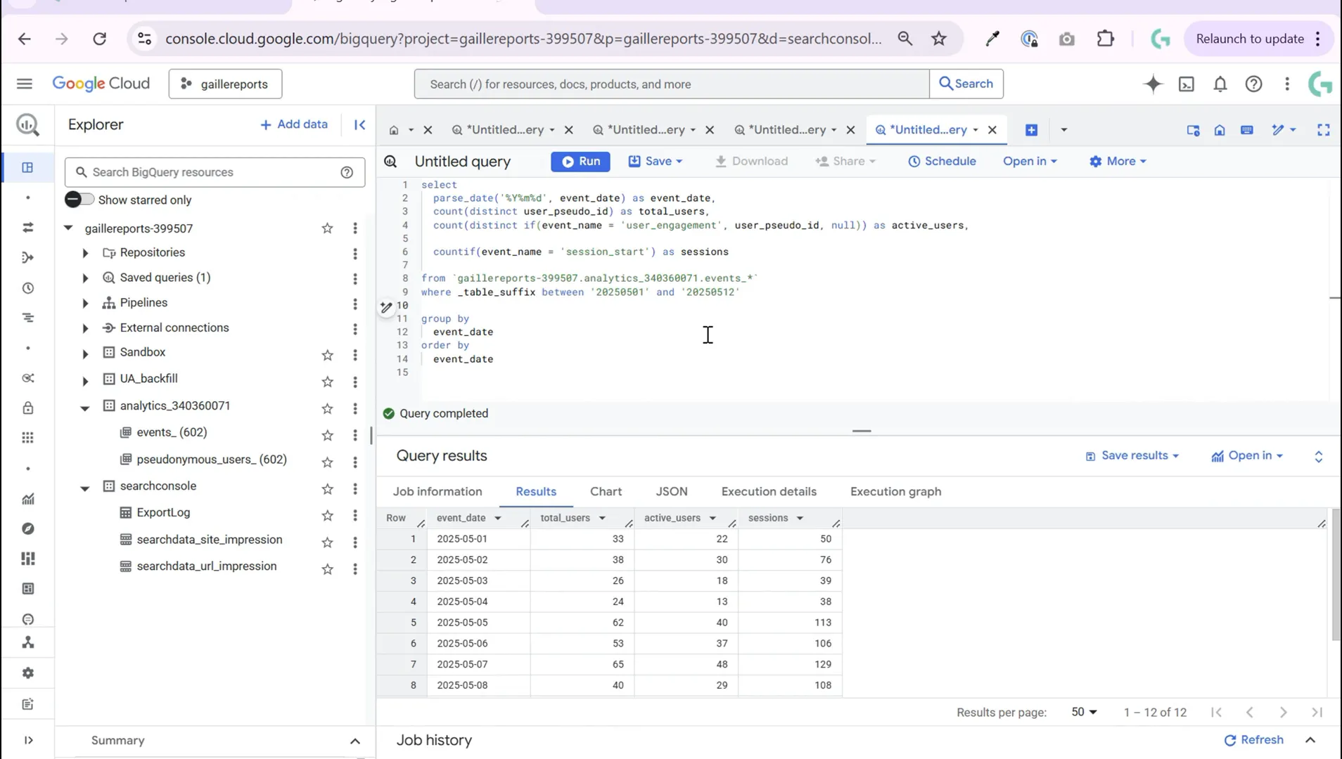Viewport: 1342px width, 759px height.
Task: Toggle full screen editor mode
Action: [x=1324, y=130]
